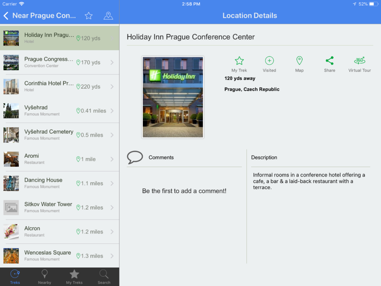Tap Corinthia Hotel thumbnail image

coord(11,87)
